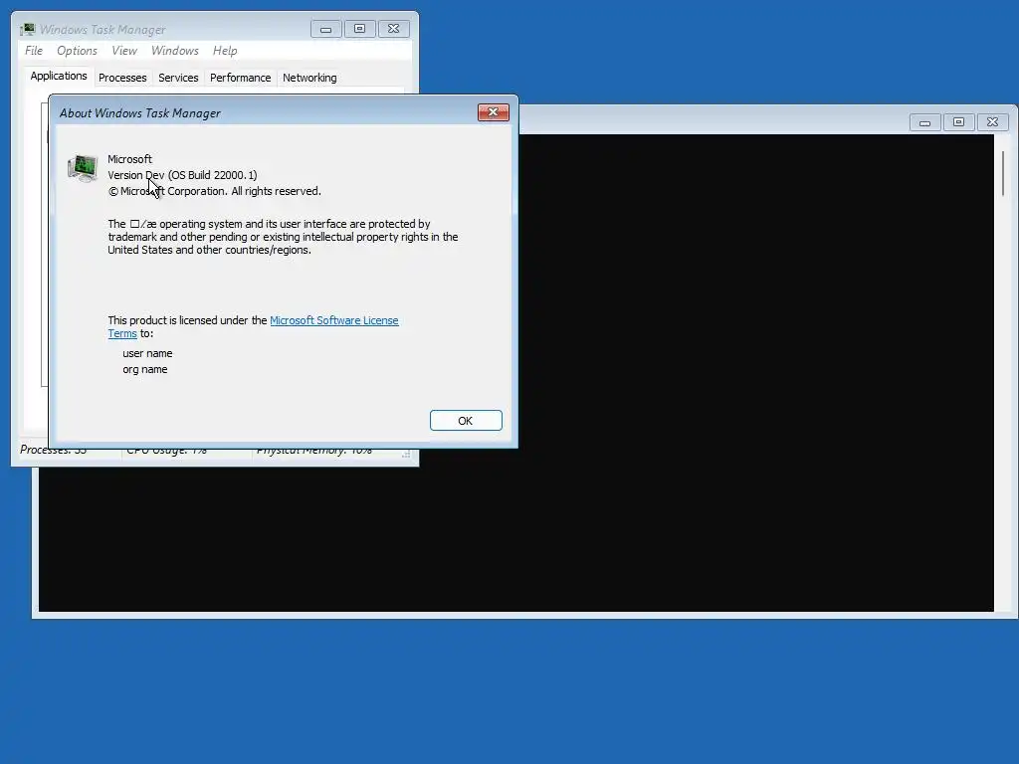Click the Task Manager resize grip corner

pyautogui.click(x=406, y=454)
